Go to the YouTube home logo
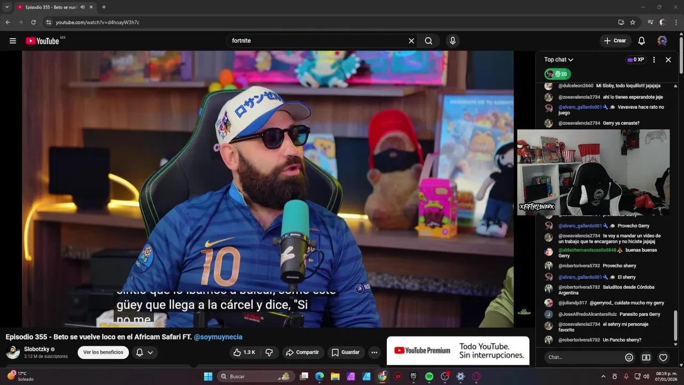 43,41
